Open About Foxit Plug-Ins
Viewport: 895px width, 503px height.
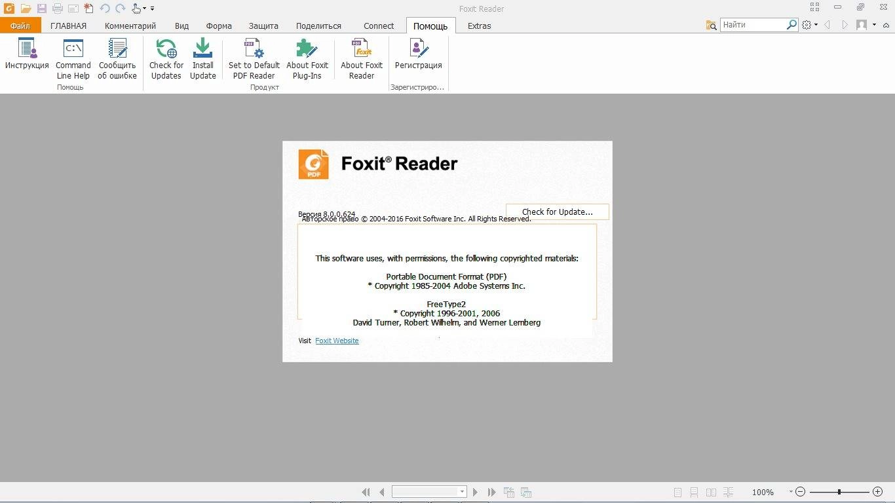307,59
